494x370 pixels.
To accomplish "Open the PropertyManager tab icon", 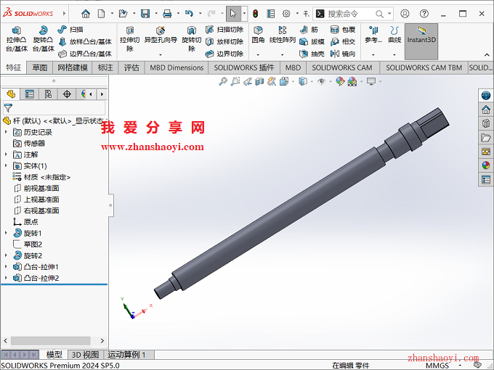I will (29, 94).
